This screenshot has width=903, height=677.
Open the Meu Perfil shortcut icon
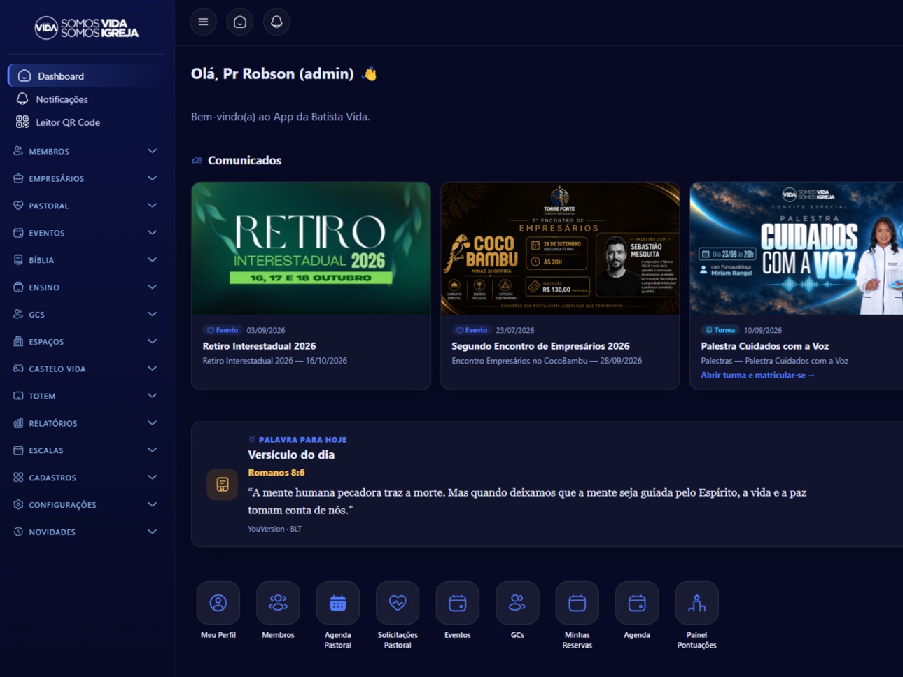click(218, 603)
